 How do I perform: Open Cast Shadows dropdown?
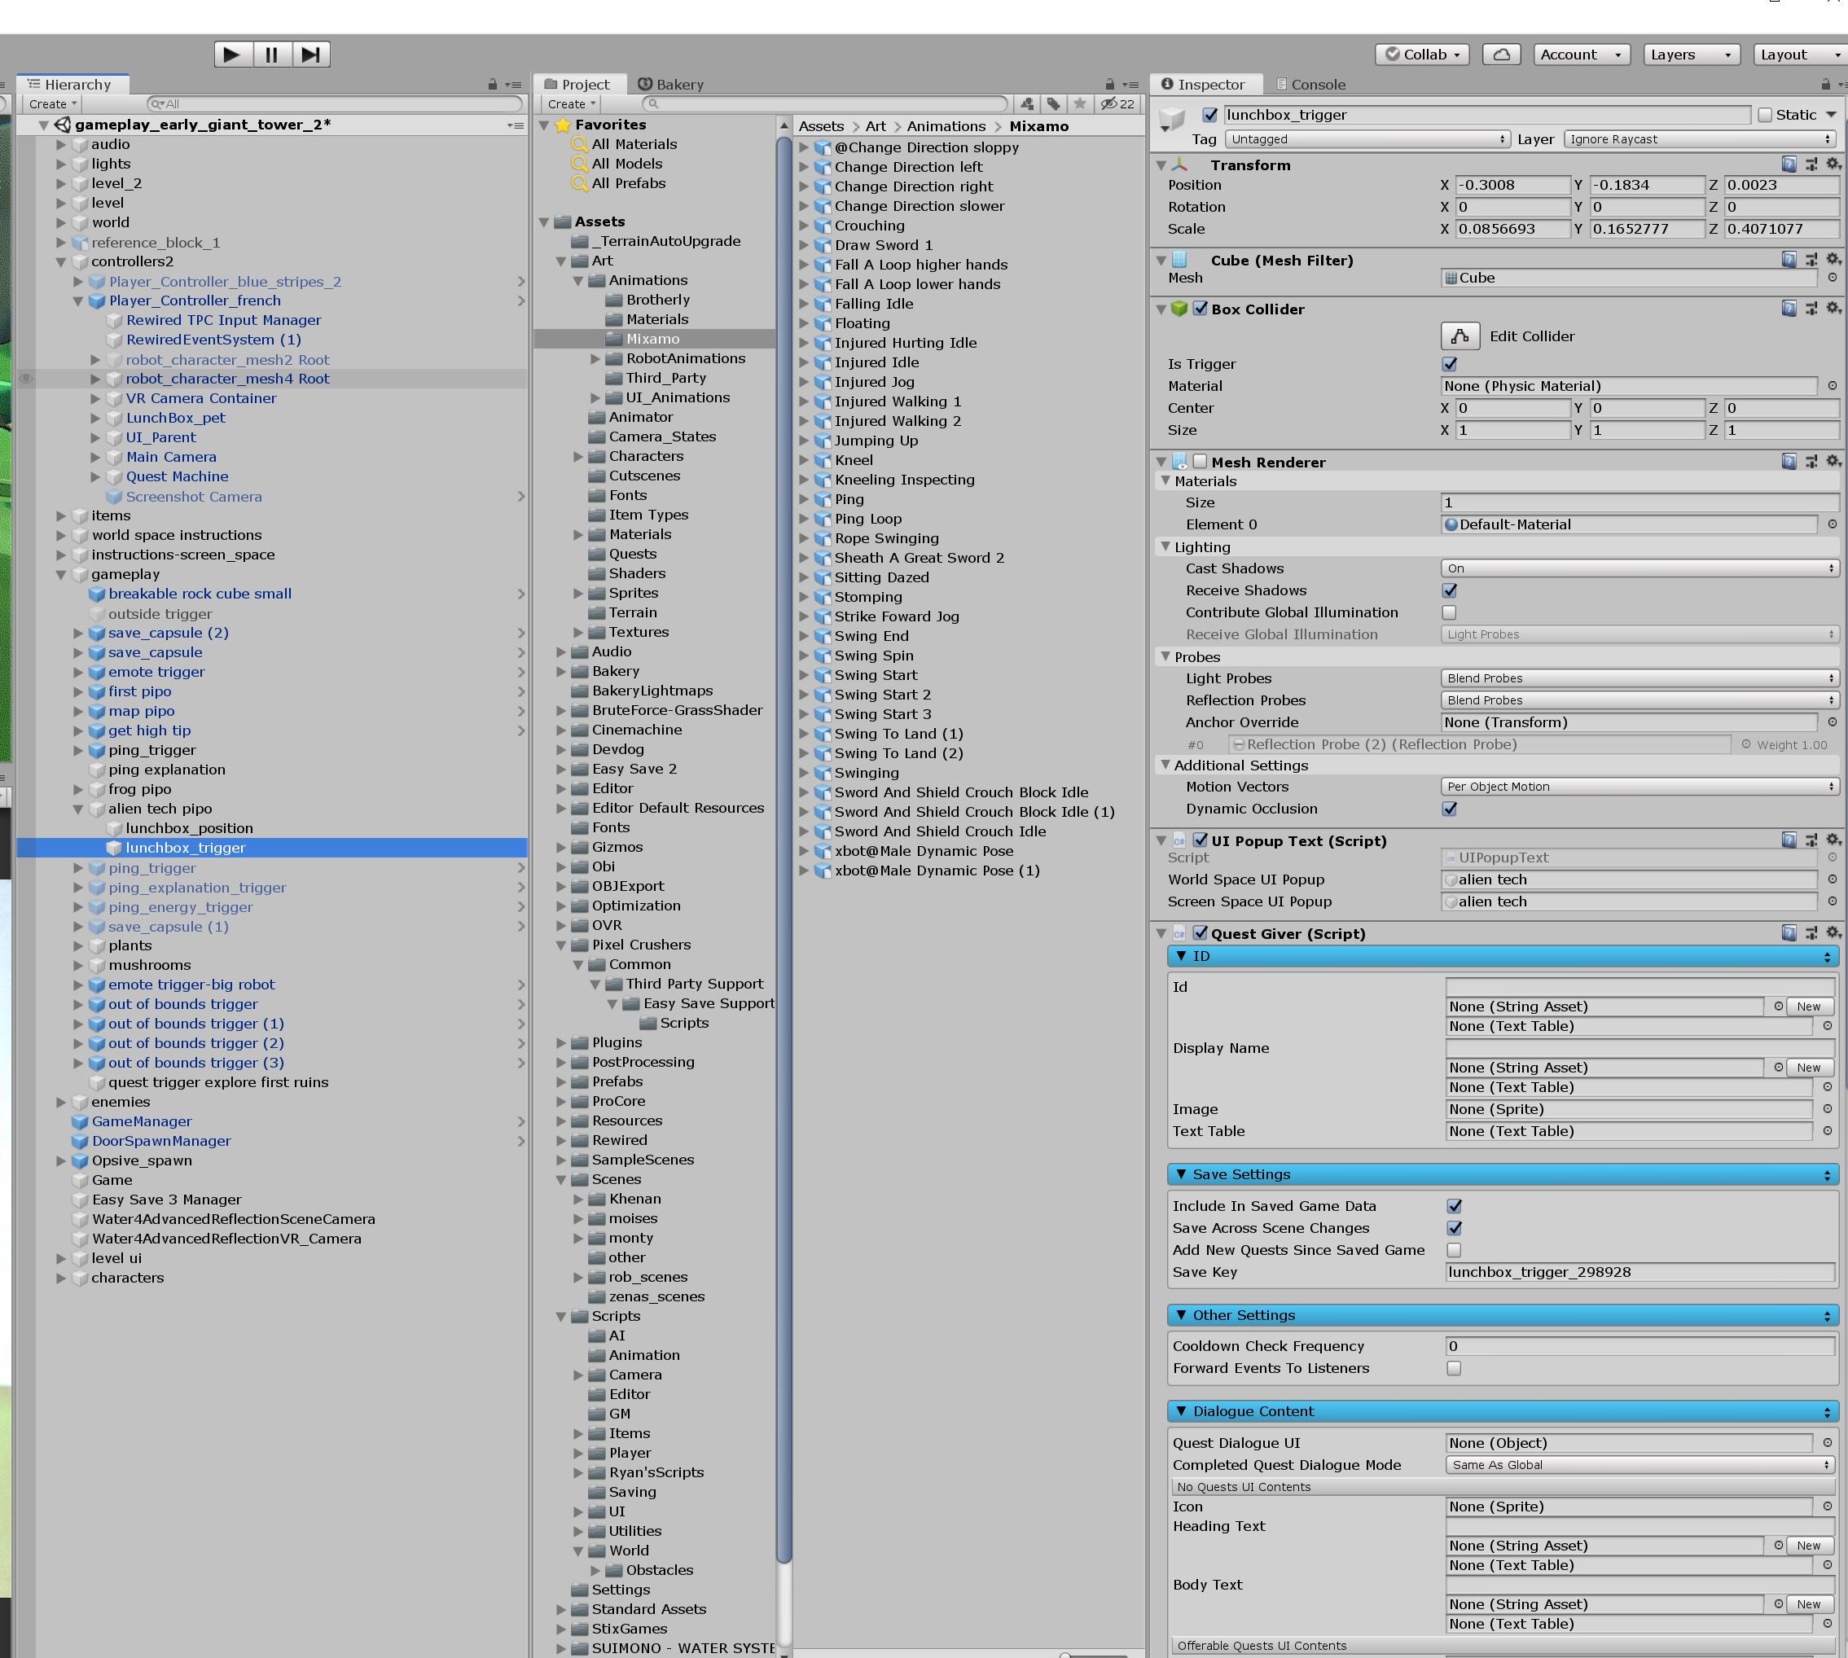tap(1639, 568)
